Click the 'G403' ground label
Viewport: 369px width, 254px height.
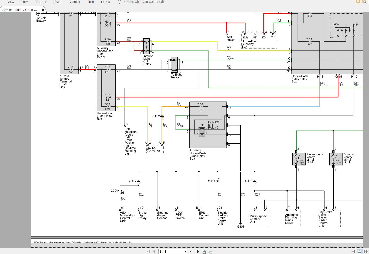[x=241, y=226]
